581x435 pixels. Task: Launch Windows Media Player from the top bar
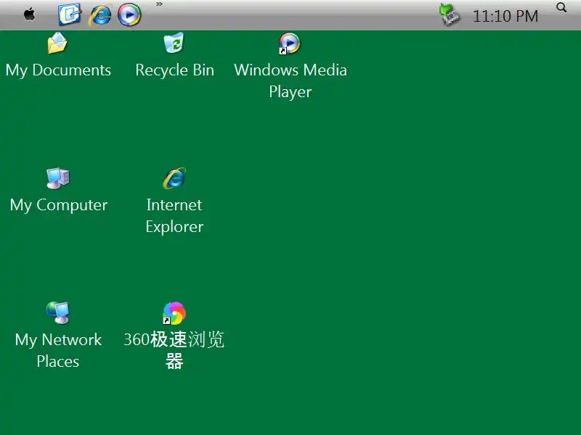click(x=129, y=14)
